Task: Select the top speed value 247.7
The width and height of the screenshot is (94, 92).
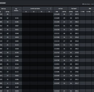Action: (x=77, y=60)
